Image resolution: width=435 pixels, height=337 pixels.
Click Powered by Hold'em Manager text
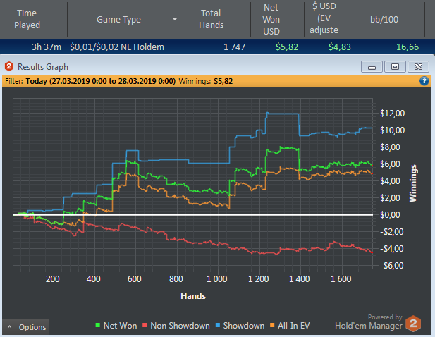[x=369, y=321]
